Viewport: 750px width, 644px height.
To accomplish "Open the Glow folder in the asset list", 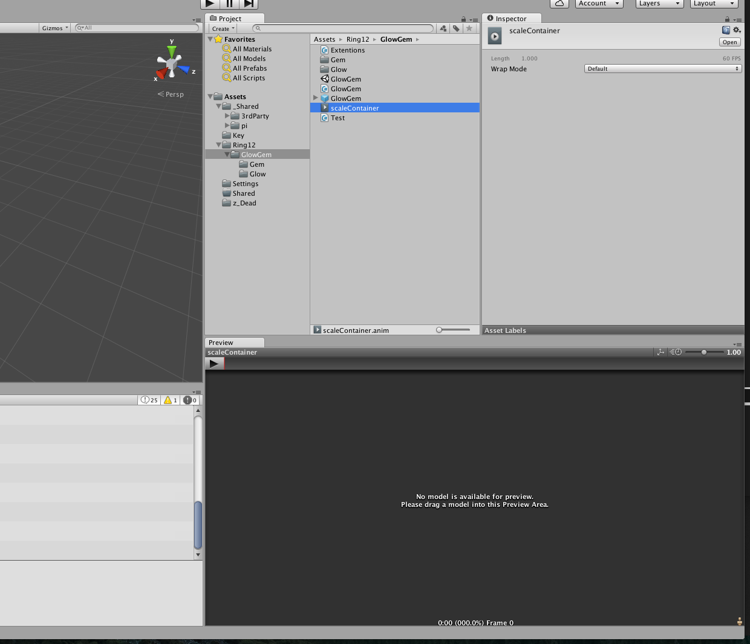I will [x=339, y=69].
